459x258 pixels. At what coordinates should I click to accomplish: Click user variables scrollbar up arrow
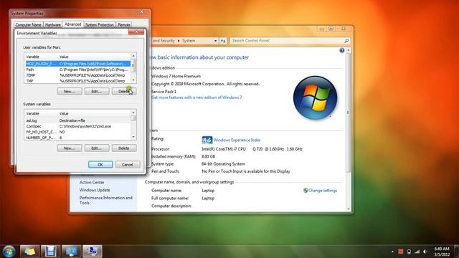coord(133,56)
